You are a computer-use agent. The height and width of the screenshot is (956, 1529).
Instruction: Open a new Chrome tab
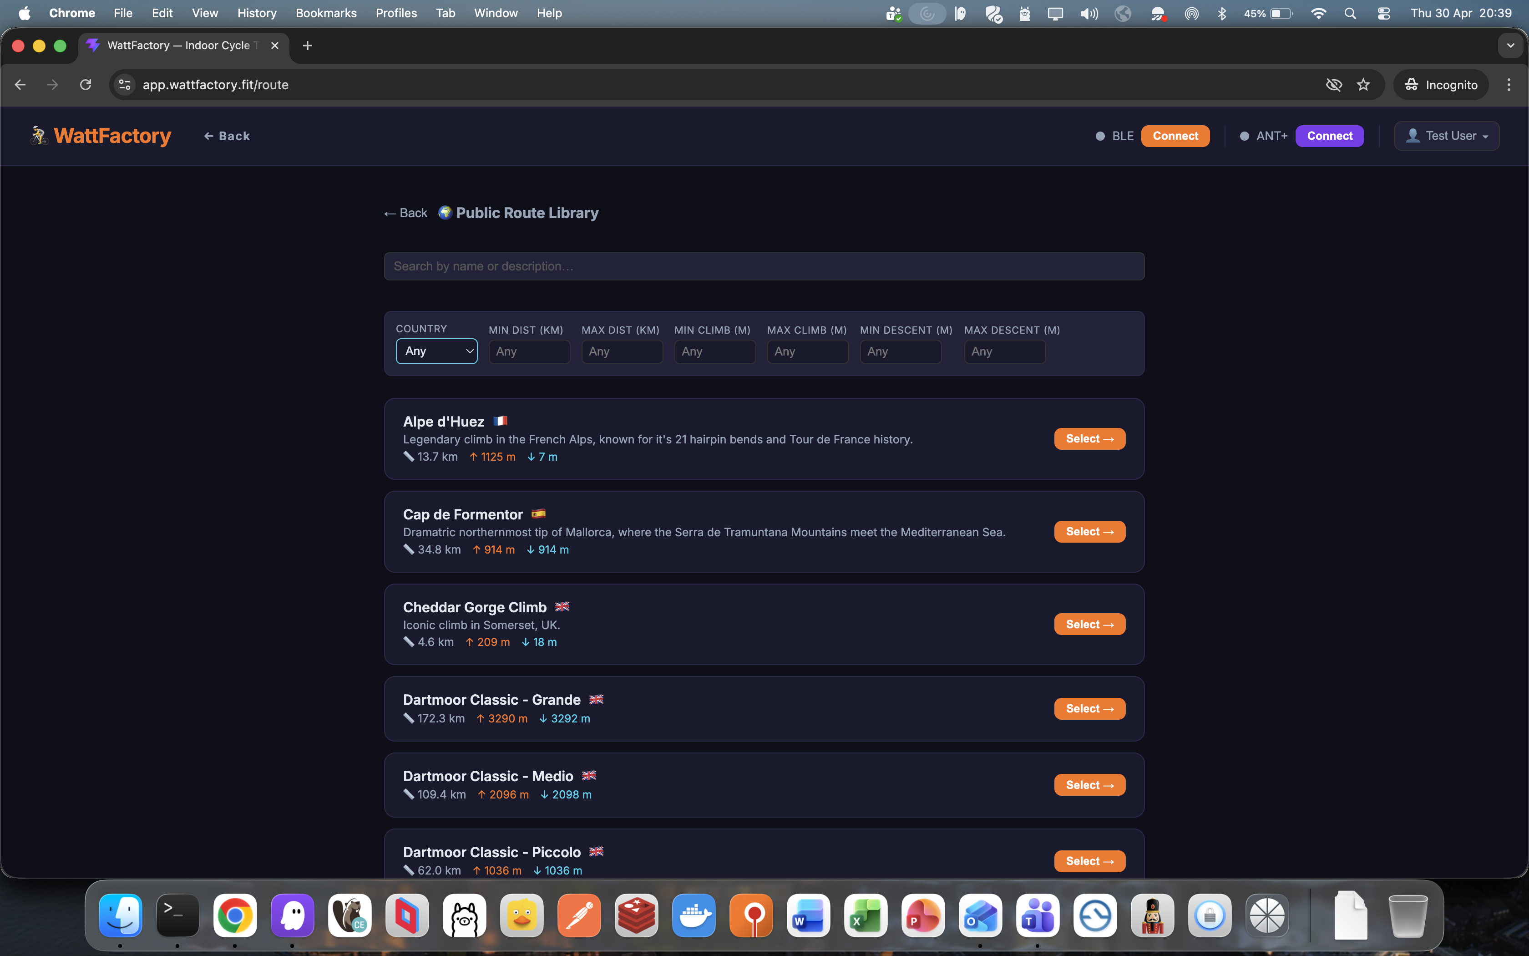click(307, 46)
